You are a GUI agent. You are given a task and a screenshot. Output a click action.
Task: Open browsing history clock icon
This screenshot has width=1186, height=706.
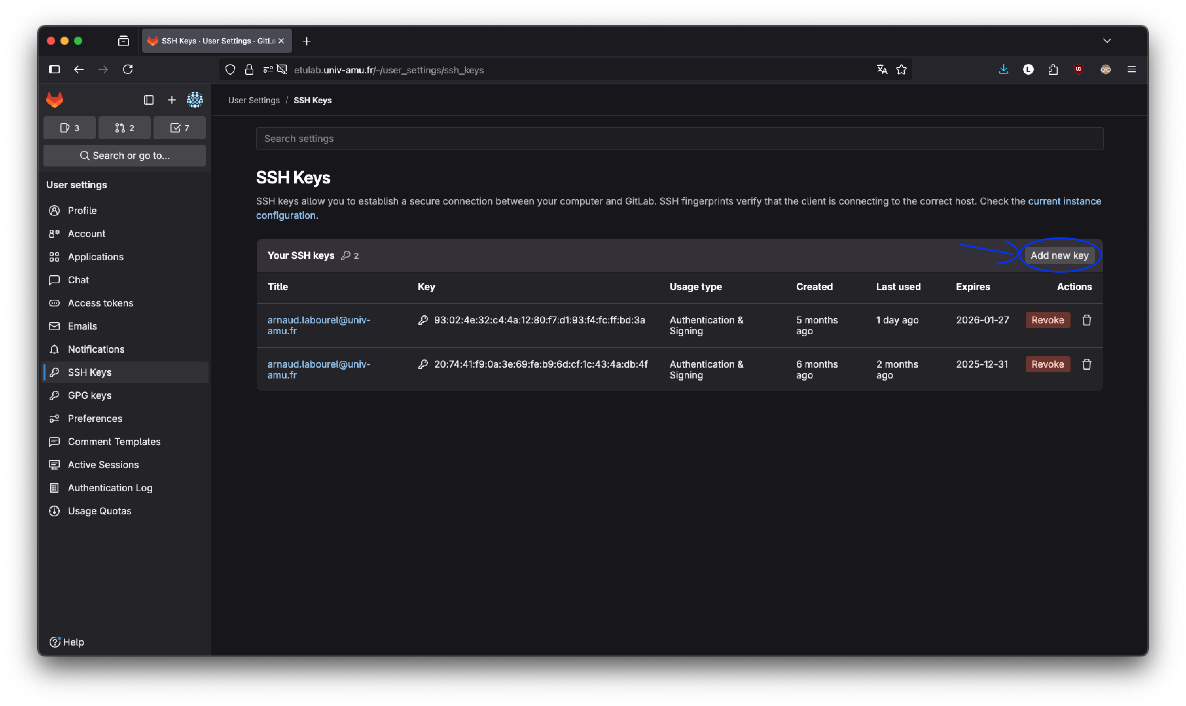[1028, 69]
